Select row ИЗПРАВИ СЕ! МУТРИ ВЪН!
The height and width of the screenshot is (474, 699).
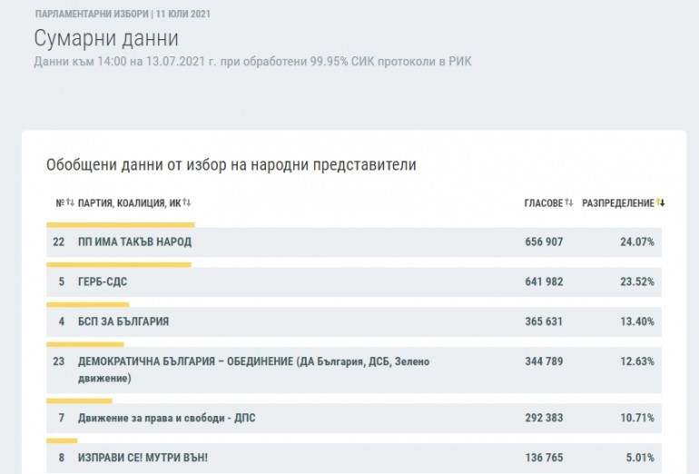point(354,458)
